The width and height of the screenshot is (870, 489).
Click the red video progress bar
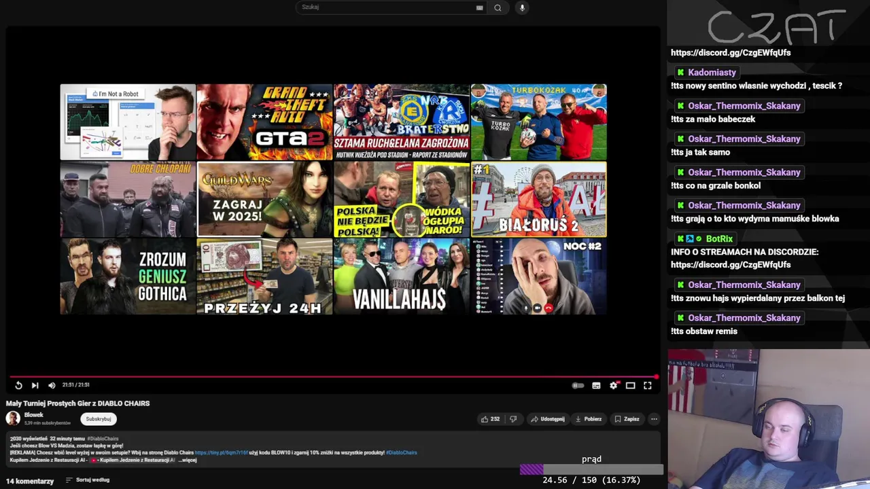333,376
